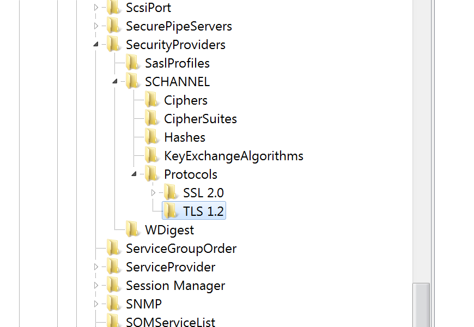Click the ServiceGroupOrder folder icon
The width and height of the screenshot is (474, 327).
coord(113,249)
